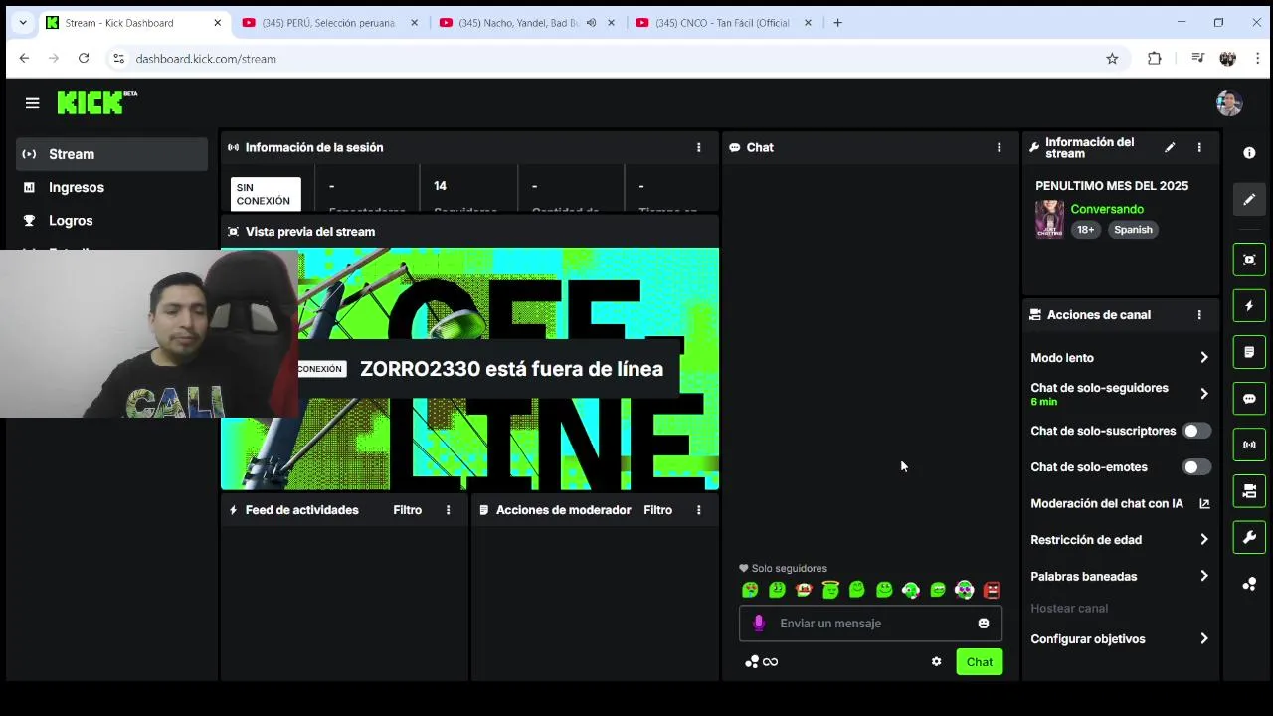This screenshot has width=1273, height=716.
Task: Open the hamburger navigation menu
Action: 32,103
